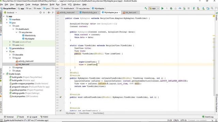Hide the project panel with hide icon
The height and width of the screenshot is (122, 218).
pyautogui.click(x=53, y=13)
